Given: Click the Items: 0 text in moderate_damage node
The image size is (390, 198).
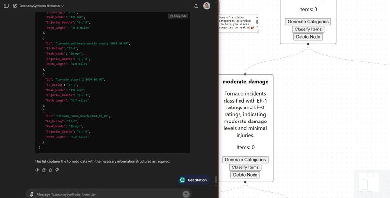Looking at the screenshot, I should 245,147.
